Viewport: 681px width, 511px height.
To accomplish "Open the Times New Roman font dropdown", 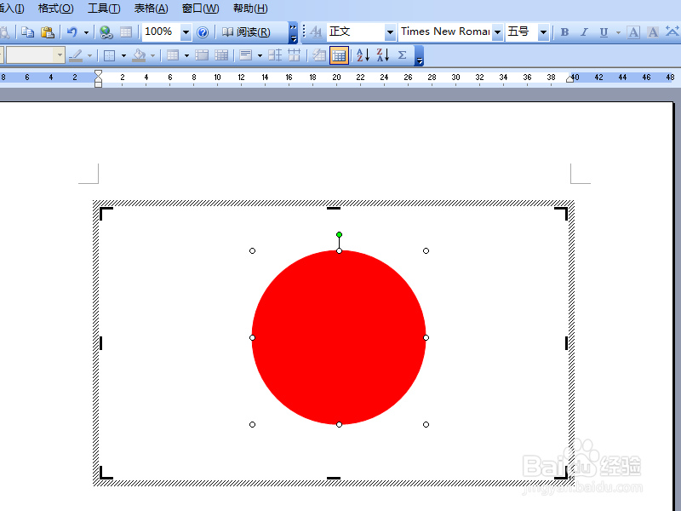I will tap(498, 31).
